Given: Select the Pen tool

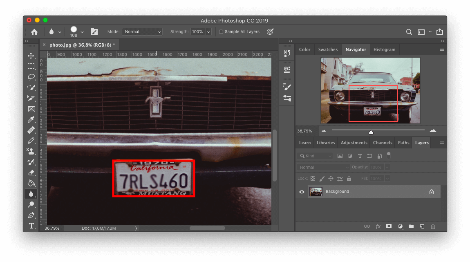Looking at the screenshot, I should tap(31, 215).
